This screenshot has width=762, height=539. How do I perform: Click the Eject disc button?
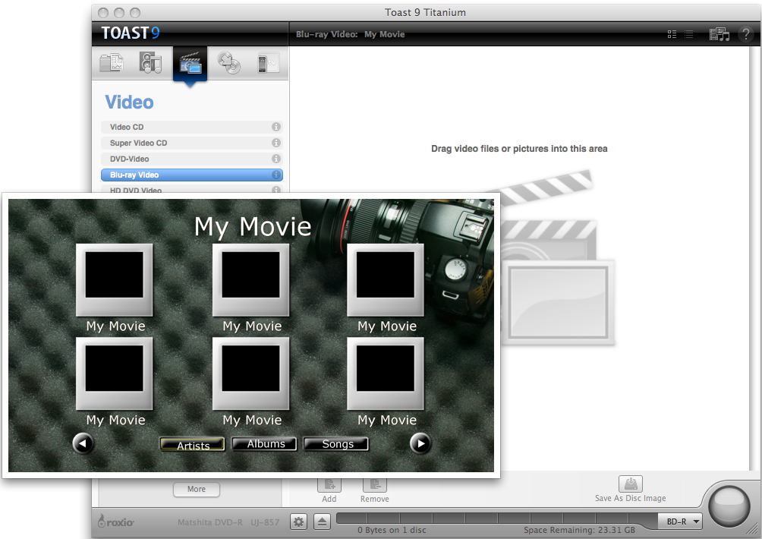click(x=322, y=522)
